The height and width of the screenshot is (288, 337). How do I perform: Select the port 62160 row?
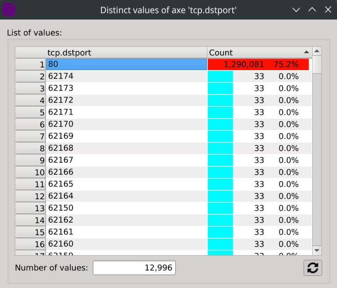click(126, 244)
